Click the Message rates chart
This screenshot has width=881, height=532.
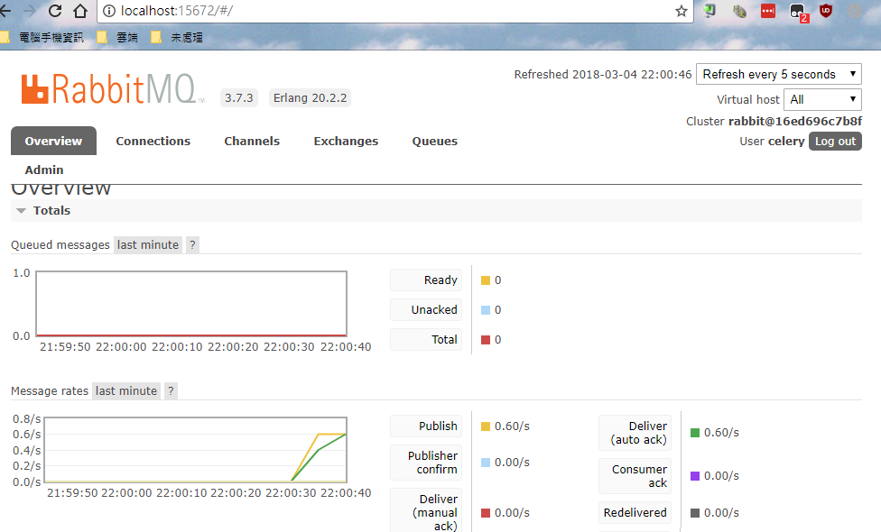coord(196,450)
